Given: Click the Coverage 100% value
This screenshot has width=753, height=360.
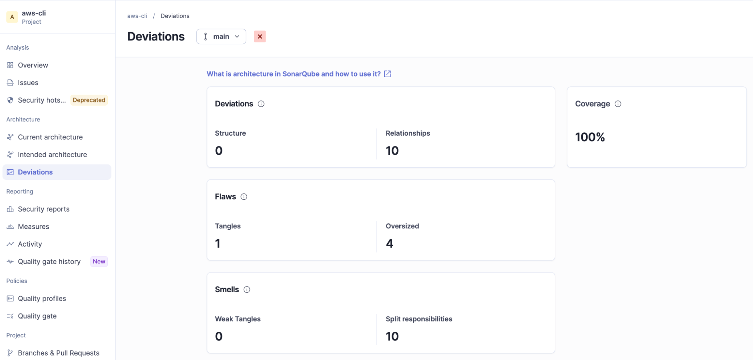Looking at the screenshot, I should (590, 137).
